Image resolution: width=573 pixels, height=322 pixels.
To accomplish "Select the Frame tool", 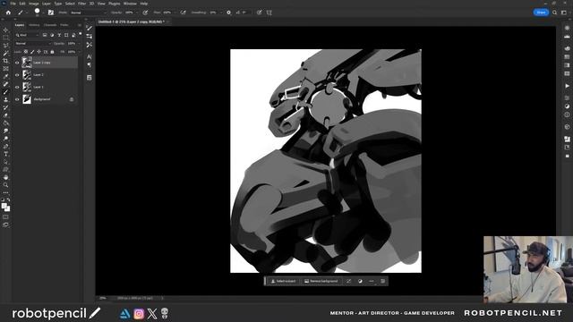I will [x=5, y=69].
